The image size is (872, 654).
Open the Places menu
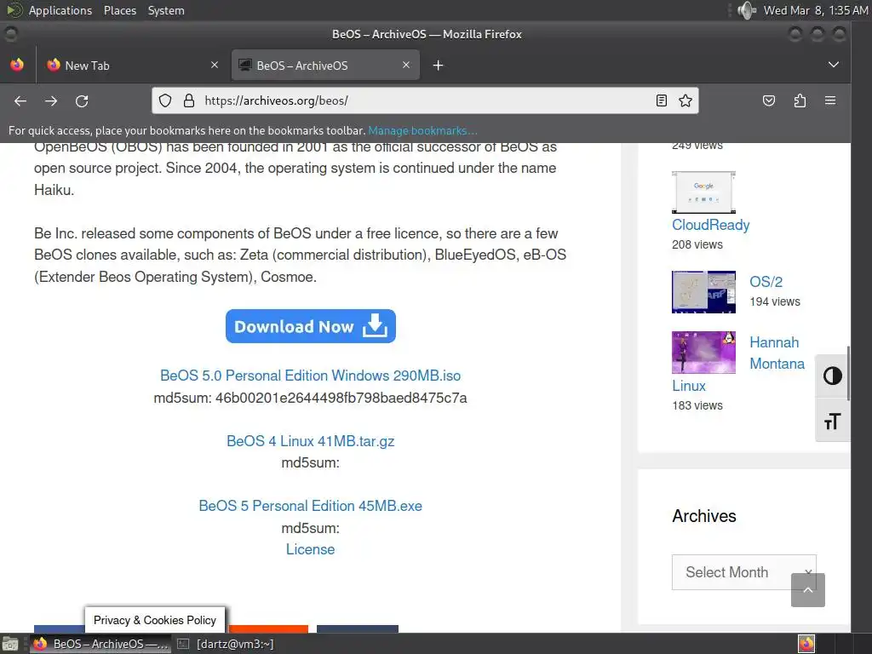(119, 10)
